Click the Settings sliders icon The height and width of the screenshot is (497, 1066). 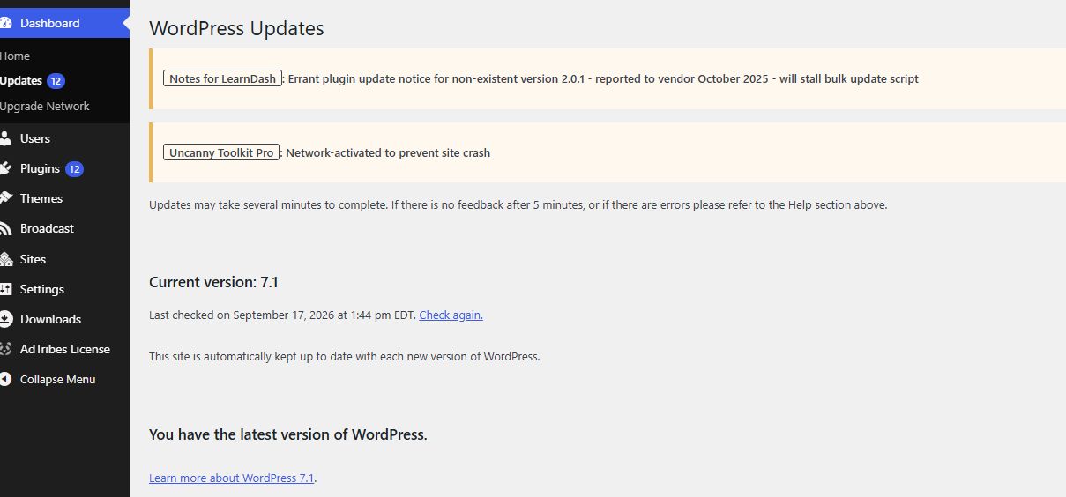point(5,289)
